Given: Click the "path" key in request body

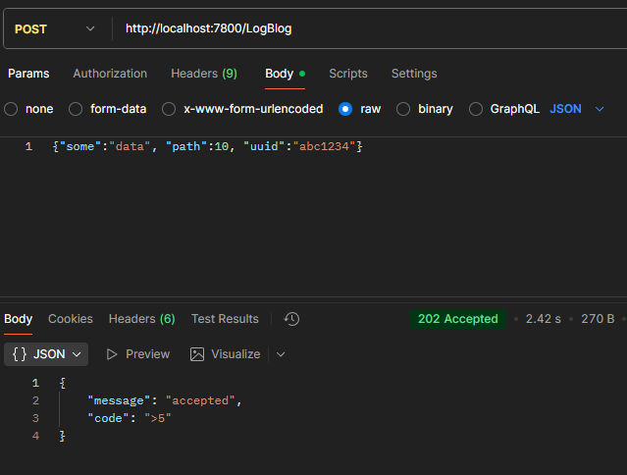Looking at the screenshot, I should (185, 146).
